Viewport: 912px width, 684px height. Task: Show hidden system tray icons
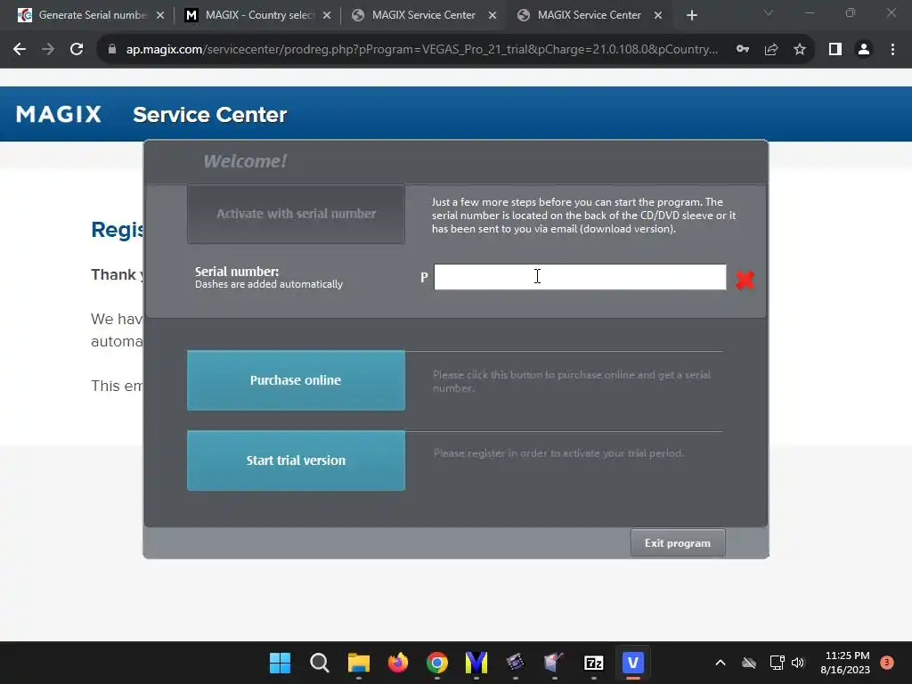click(720, 663)
